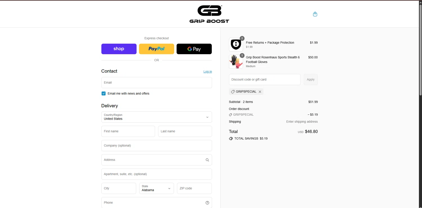Click the 'Express checkout' label
422x208 pixels.
click(156, 38)
